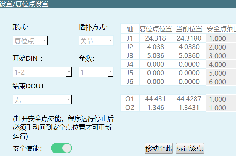Image resolution: width=236 pixels, height=156 pixels.
Task: Click the 移动至此 button
Action: 159,148
